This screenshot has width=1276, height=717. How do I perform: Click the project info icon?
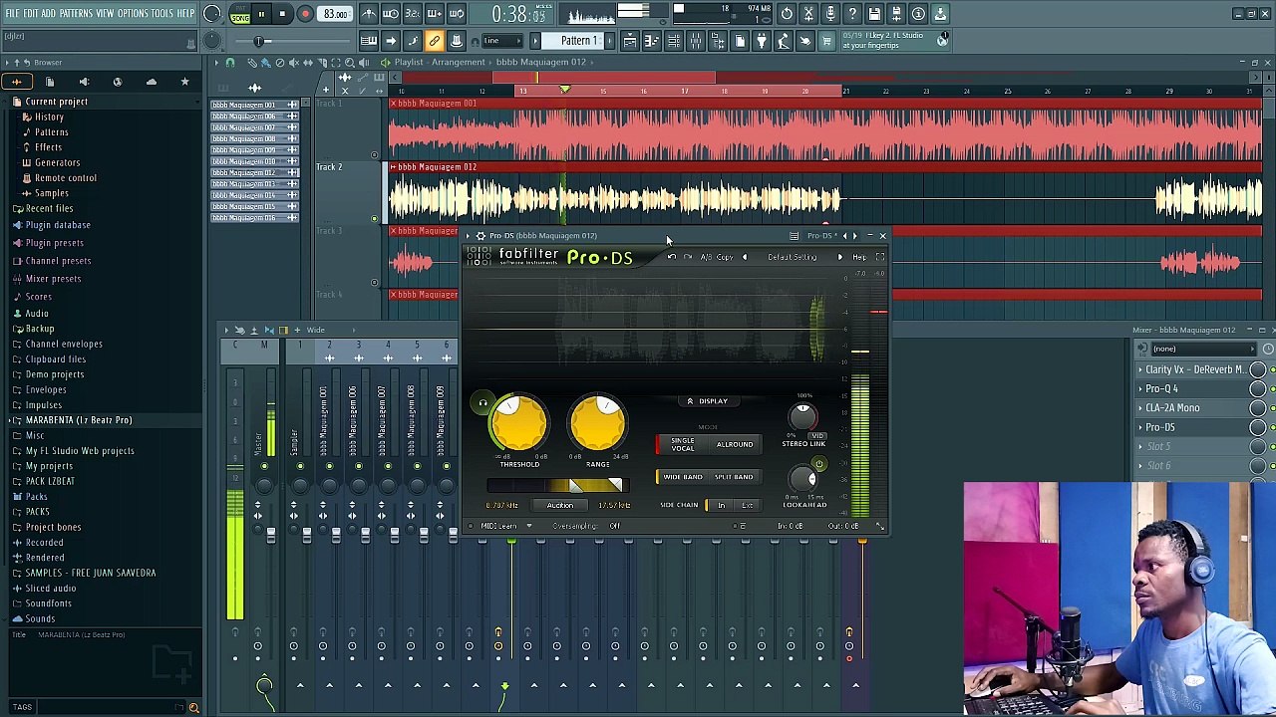(x=918, y=14)
